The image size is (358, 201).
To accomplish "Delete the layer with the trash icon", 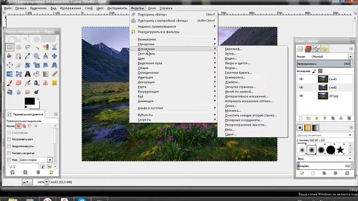I will [349, 118].
